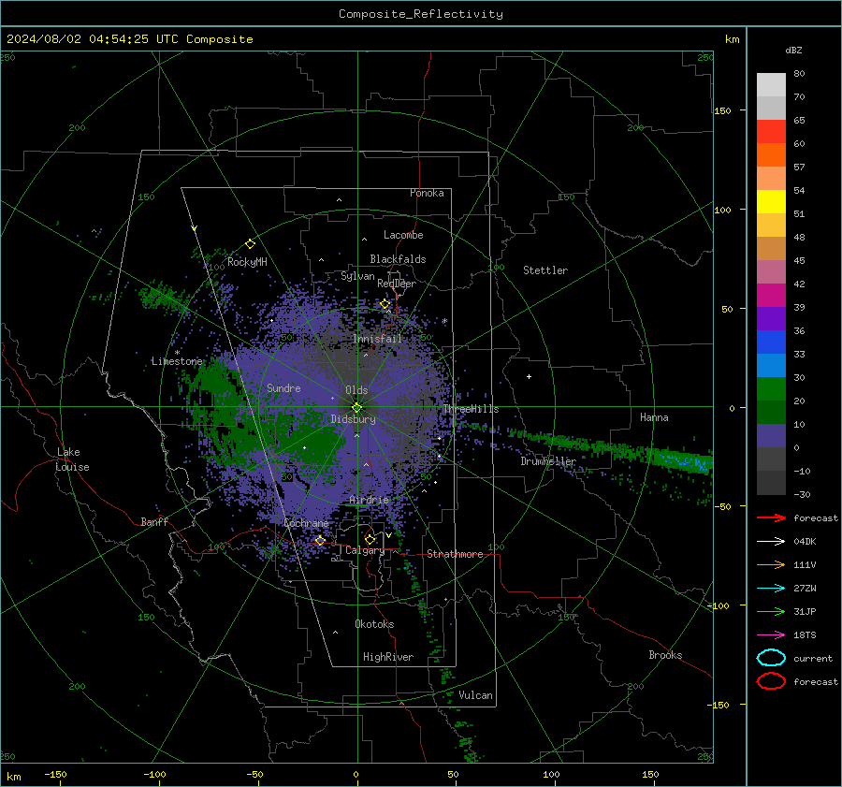Select the Sylvan label

point(357,276)
